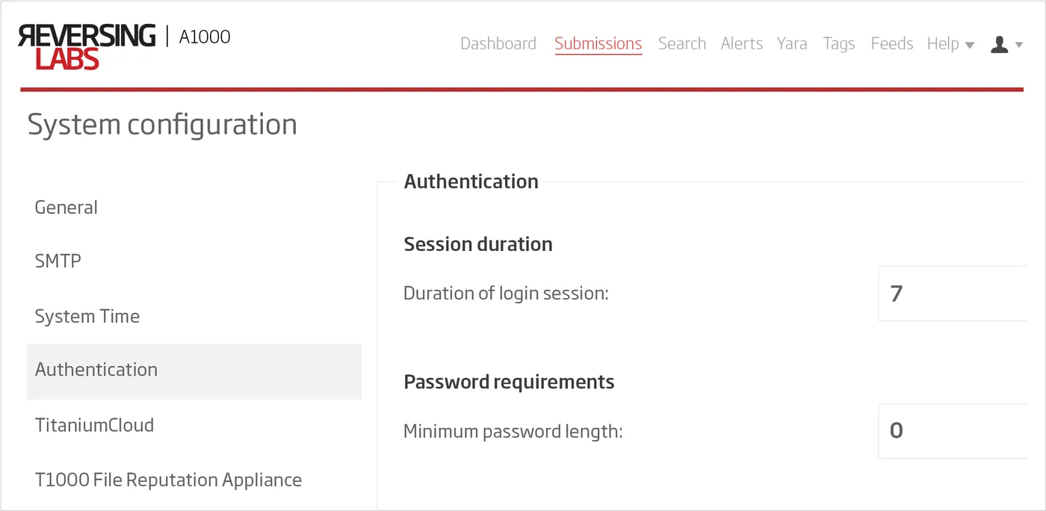Viewport: 1046px width, 511px height.
Task: Go to the Submissions page
Action: (598, 43)
